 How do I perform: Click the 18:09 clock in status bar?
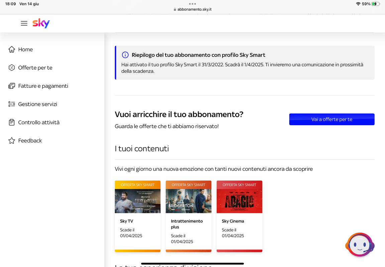10,4
